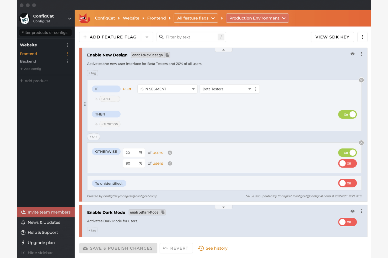Open Enable Dark Mode flag options menu
The image size is (388, 258).
pyautogui.click(x=362, y=211)
